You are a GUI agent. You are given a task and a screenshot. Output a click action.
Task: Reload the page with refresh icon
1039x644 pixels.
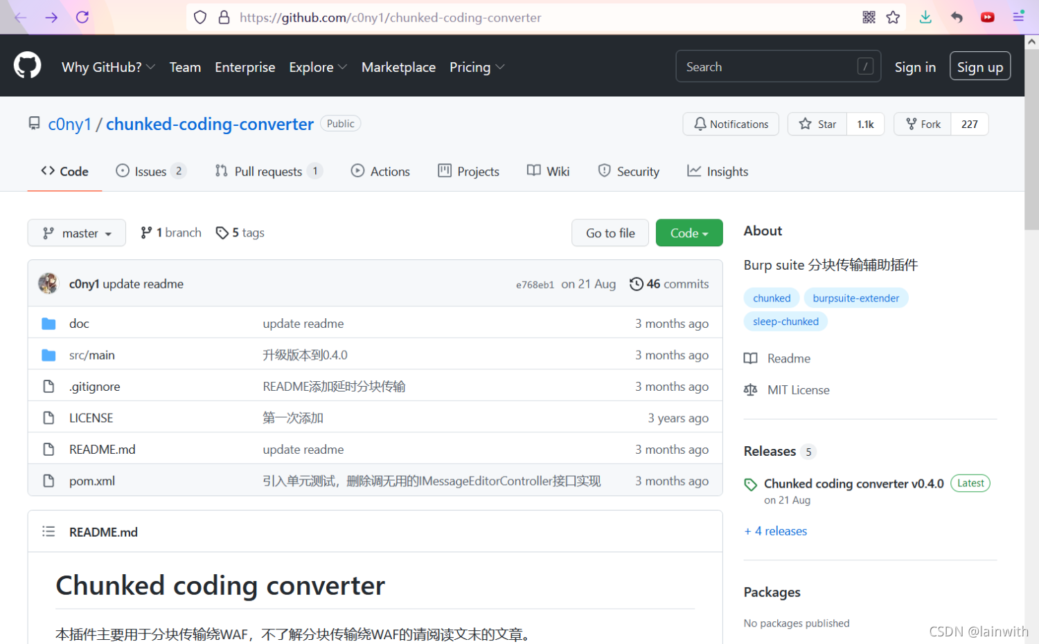tap(82, 17)
